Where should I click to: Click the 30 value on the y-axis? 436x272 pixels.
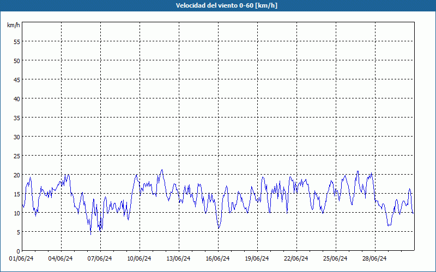(x=17, y=137)
